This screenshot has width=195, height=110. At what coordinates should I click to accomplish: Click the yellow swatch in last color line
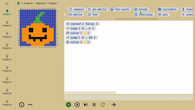tap(85, 42)
